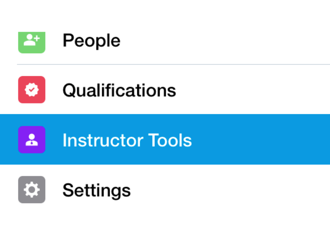
Task: Click the "Qualifications" text label
Action: click(x=119, y=90)
